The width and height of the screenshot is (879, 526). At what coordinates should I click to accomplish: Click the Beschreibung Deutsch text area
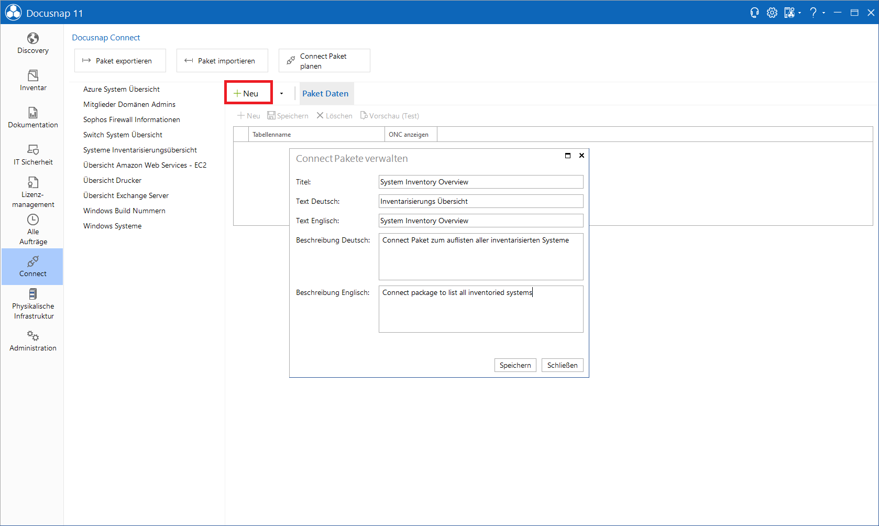pos(481,257)
